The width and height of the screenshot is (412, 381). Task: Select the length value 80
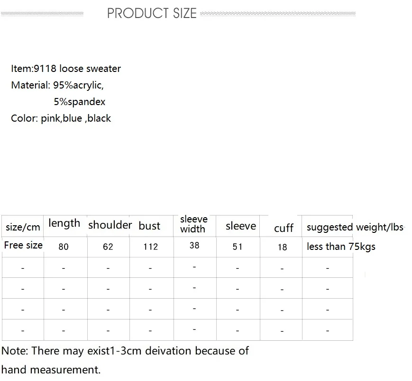pyautogui.click(x=64, y=247)
